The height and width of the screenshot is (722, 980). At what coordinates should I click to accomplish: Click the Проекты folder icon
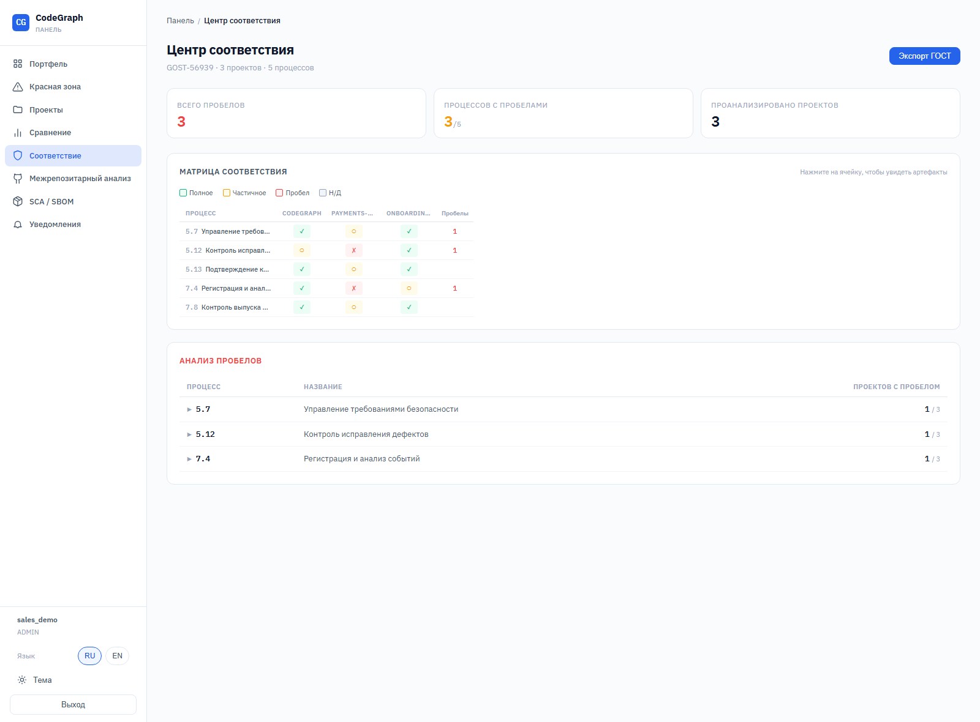18,110
